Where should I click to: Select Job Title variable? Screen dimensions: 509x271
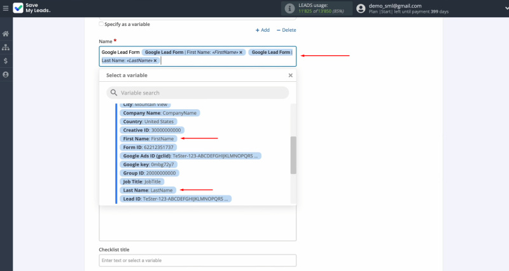pyautogui.click(x=142, y=182)
